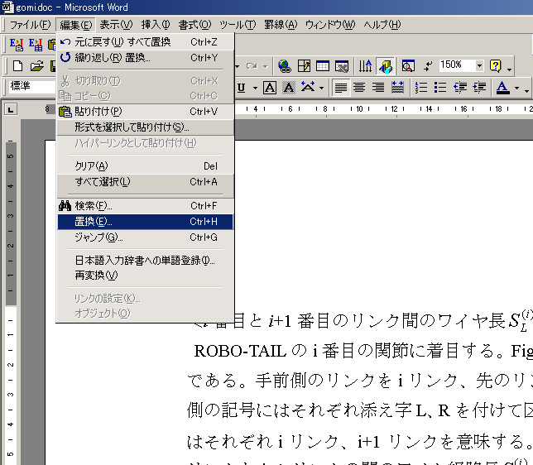Image resolution: width=533 pixels, height=465 pixels.
Task: Click the tab stop type selector
Action: point(11,109)
